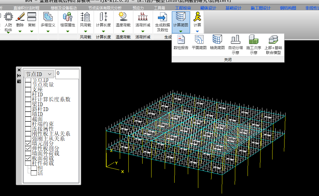Enable the 柱ID checkbox
The width and height of the screenshot is (319, 196).
28,94
